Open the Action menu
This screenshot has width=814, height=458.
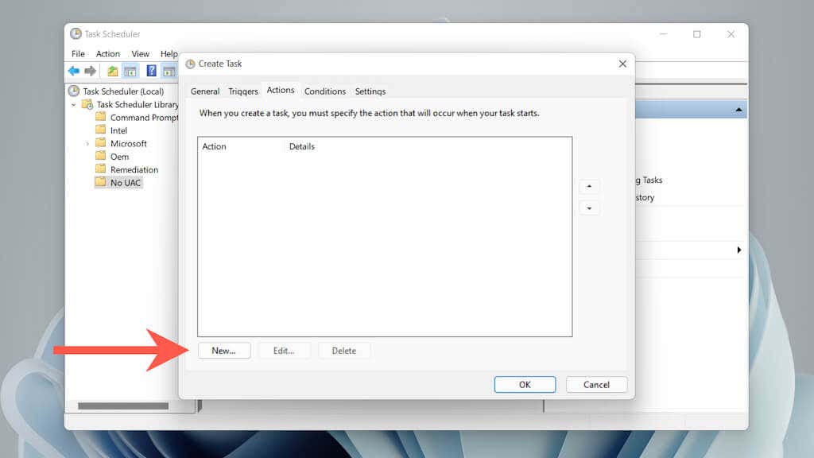point(107,53)
